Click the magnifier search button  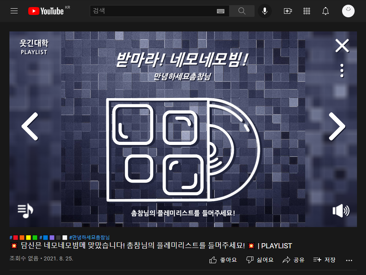tap(242, 11)
